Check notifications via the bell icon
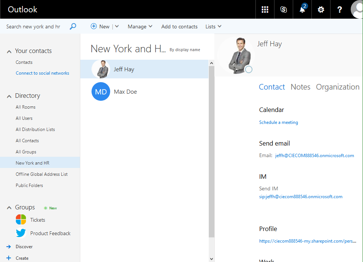Viewport: 363px width, 262px height. pos(302,9)
